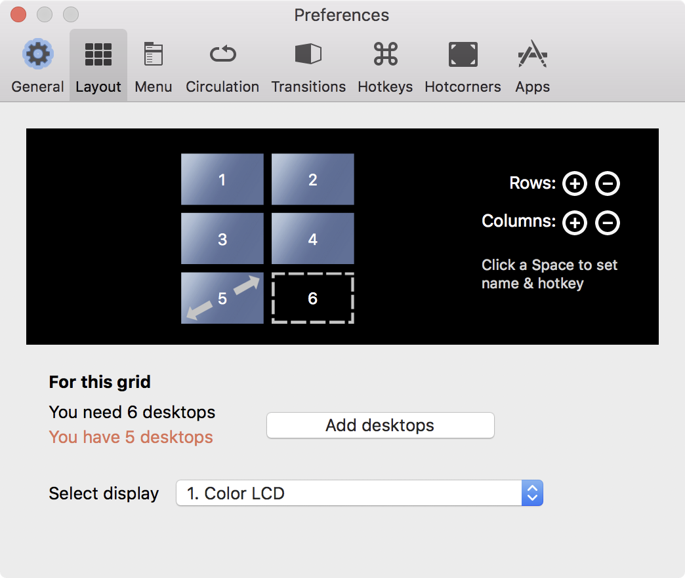Select the Menu preferences icon
Image resolution: width=685 pixels, height=578 pixels.
(x=153, y=55)
